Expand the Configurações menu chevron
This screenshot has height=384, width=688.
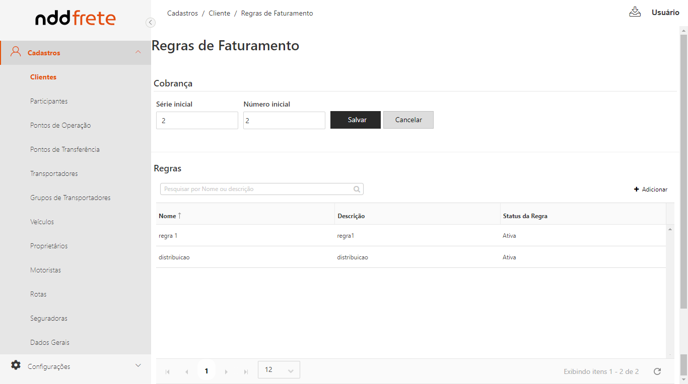(138, 366)
